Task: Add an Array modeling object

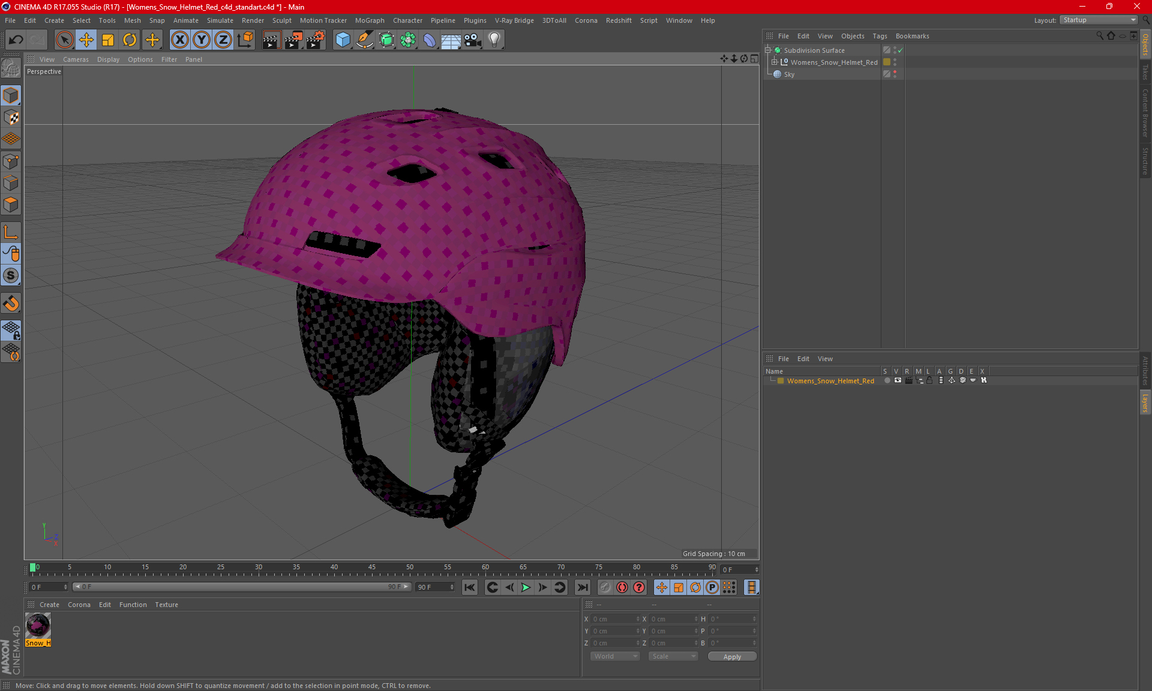Action: (x=408, y=40)
